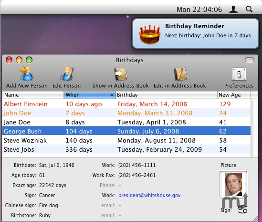Image resolution: width=262 pixels, height=222 pixels.
Task: Open Spotlight search magnifier icon
Action: click(249, 10)
